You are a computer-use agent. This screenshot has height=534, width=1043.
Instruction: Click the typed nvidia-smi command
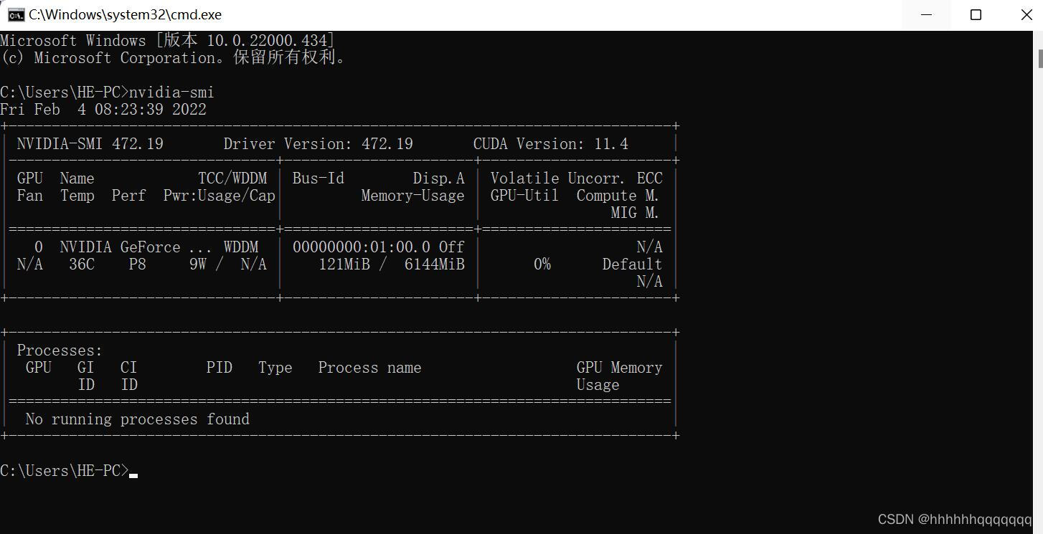(171, 92)
